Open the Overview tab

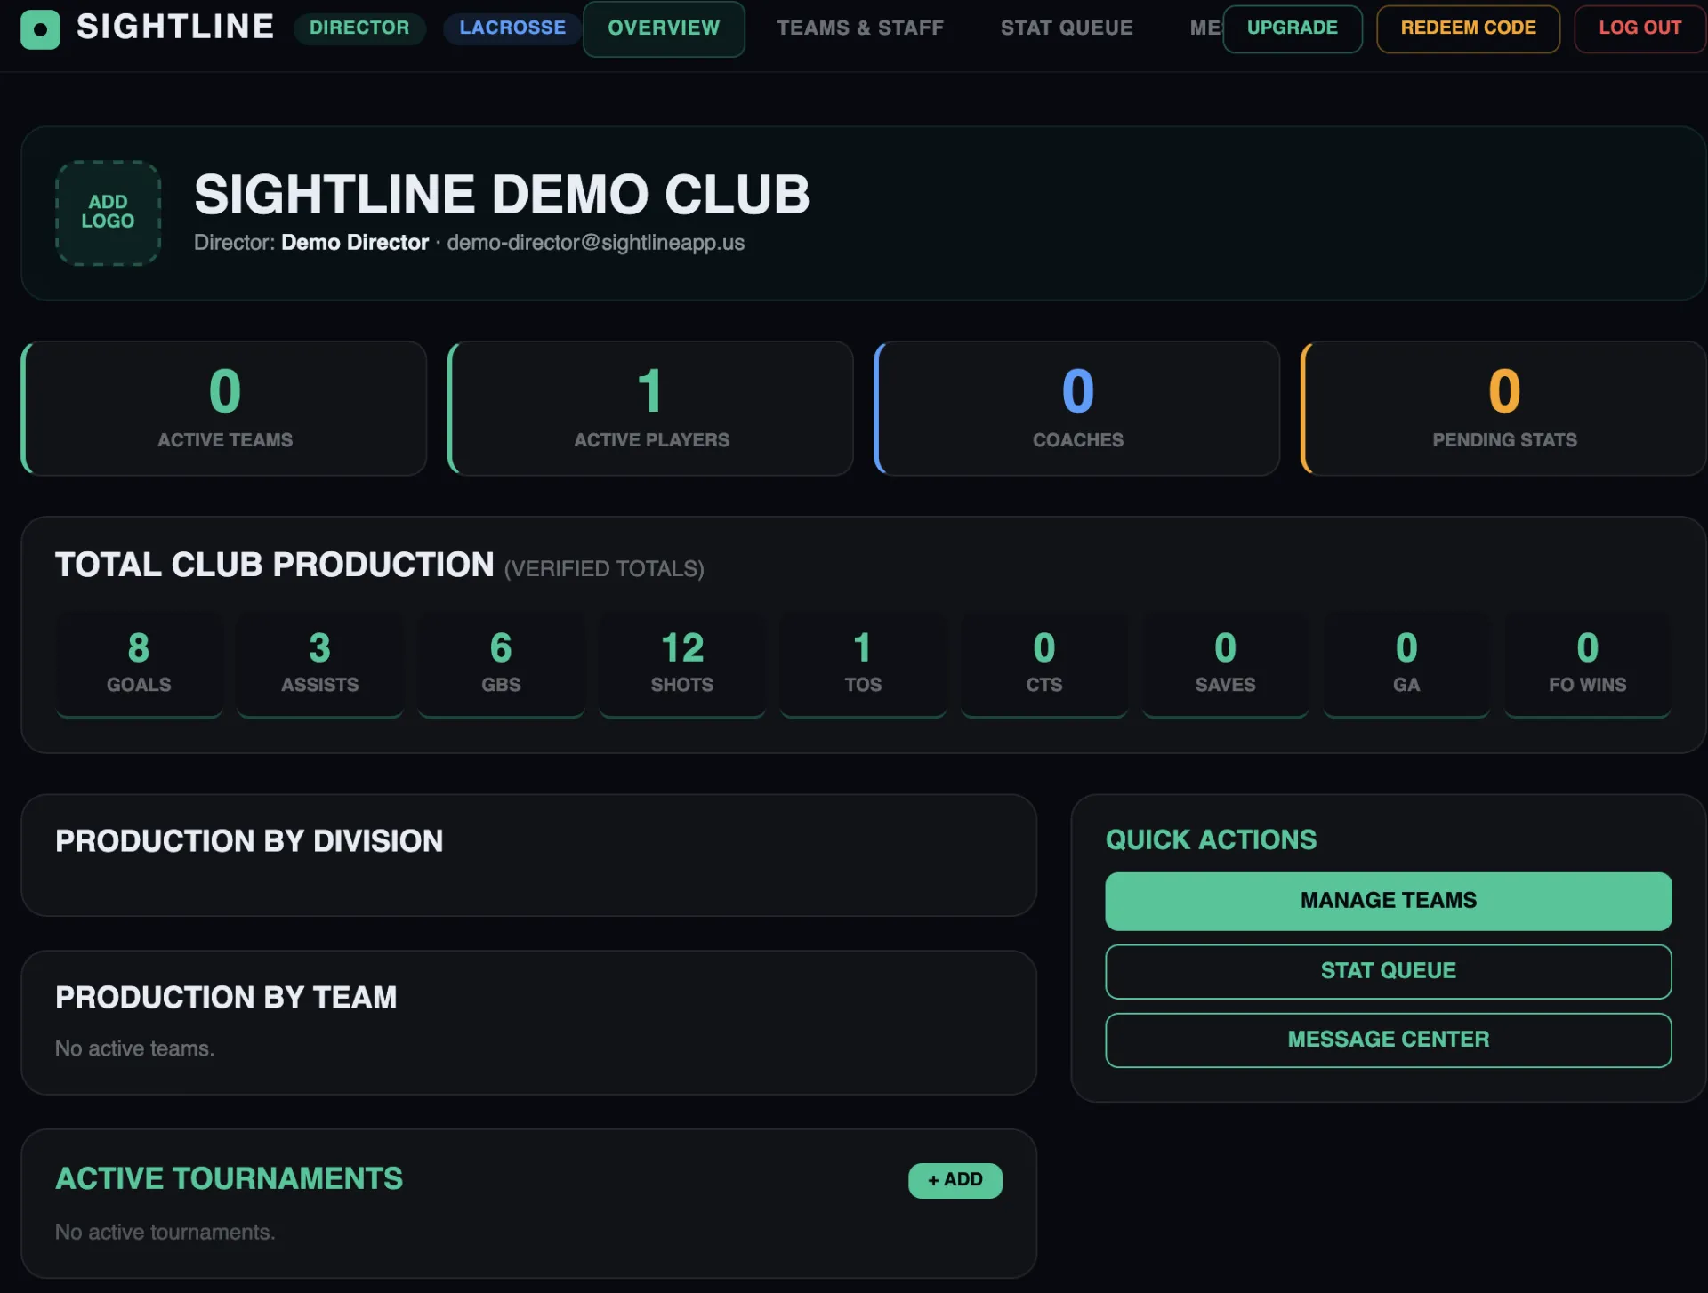coord(664,28)
